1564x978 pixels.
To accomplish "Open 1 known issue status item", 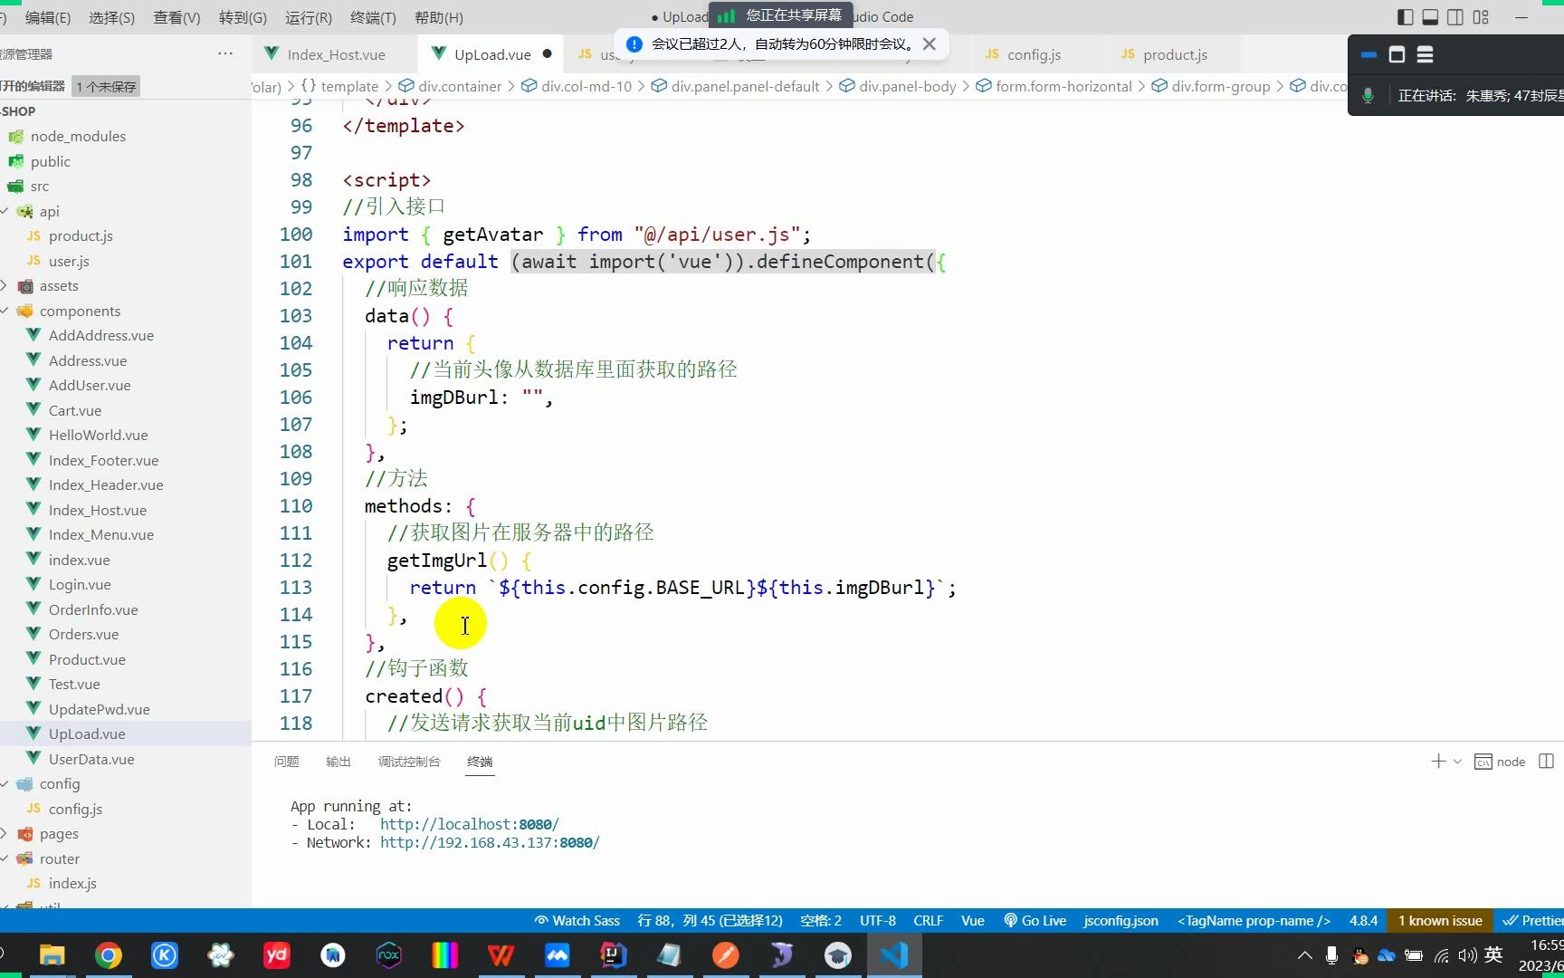I will tap(1440, 920).
